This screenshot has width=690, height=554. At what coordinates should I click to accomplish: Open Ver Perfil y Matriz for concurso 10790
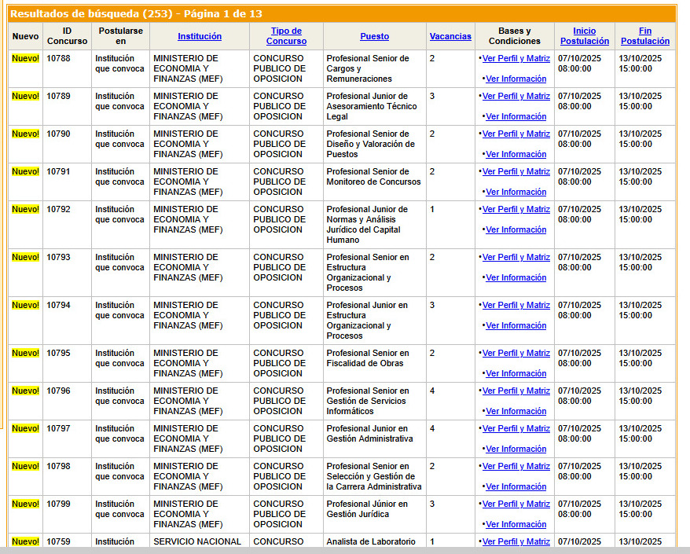tap(516, 134)
